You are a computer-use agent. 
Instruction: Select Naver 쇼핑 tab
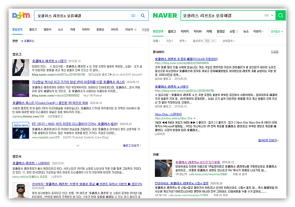coord(232,32)
